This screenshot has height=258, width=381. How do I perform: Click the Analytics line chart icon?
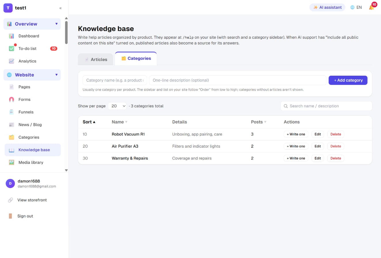(x=12, y=61)
